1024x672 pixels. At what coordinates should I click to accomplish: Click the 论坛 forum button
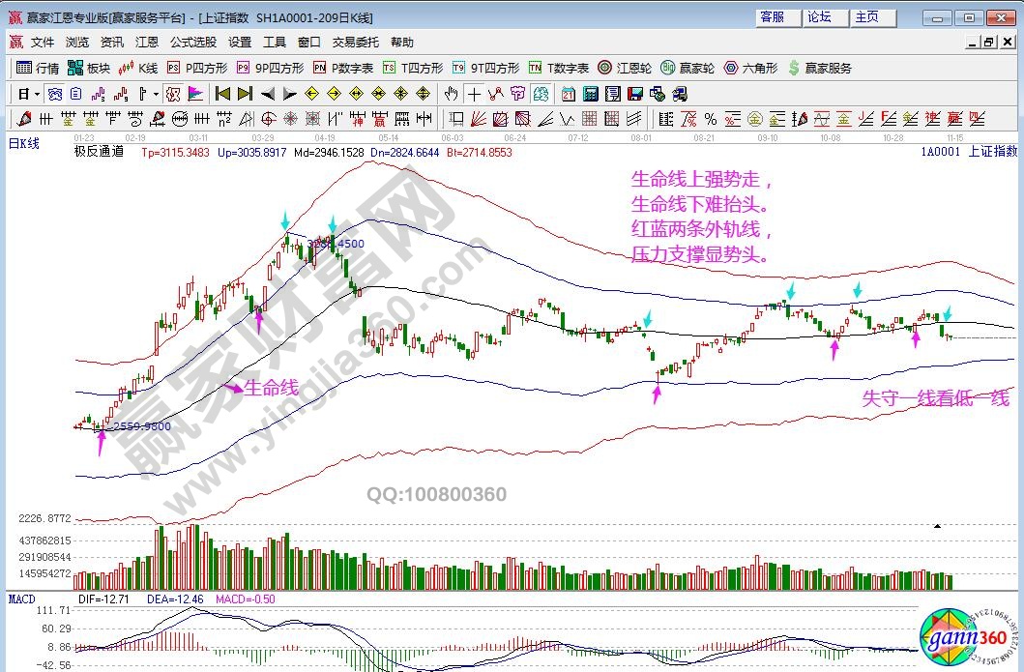tap(819, 17)
